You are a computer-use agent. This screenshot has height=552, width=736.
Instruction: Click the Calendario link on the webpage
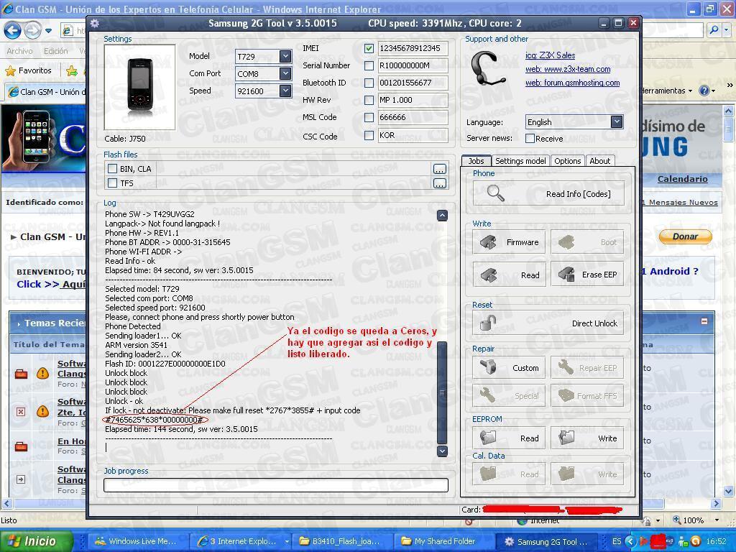point(683,179)
